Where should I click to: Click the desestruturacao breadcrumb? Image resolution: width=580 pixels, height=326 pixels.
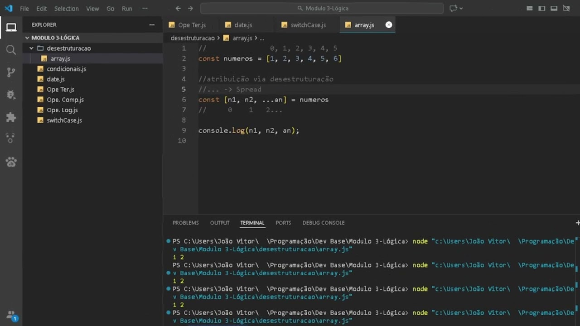point(193,38)
